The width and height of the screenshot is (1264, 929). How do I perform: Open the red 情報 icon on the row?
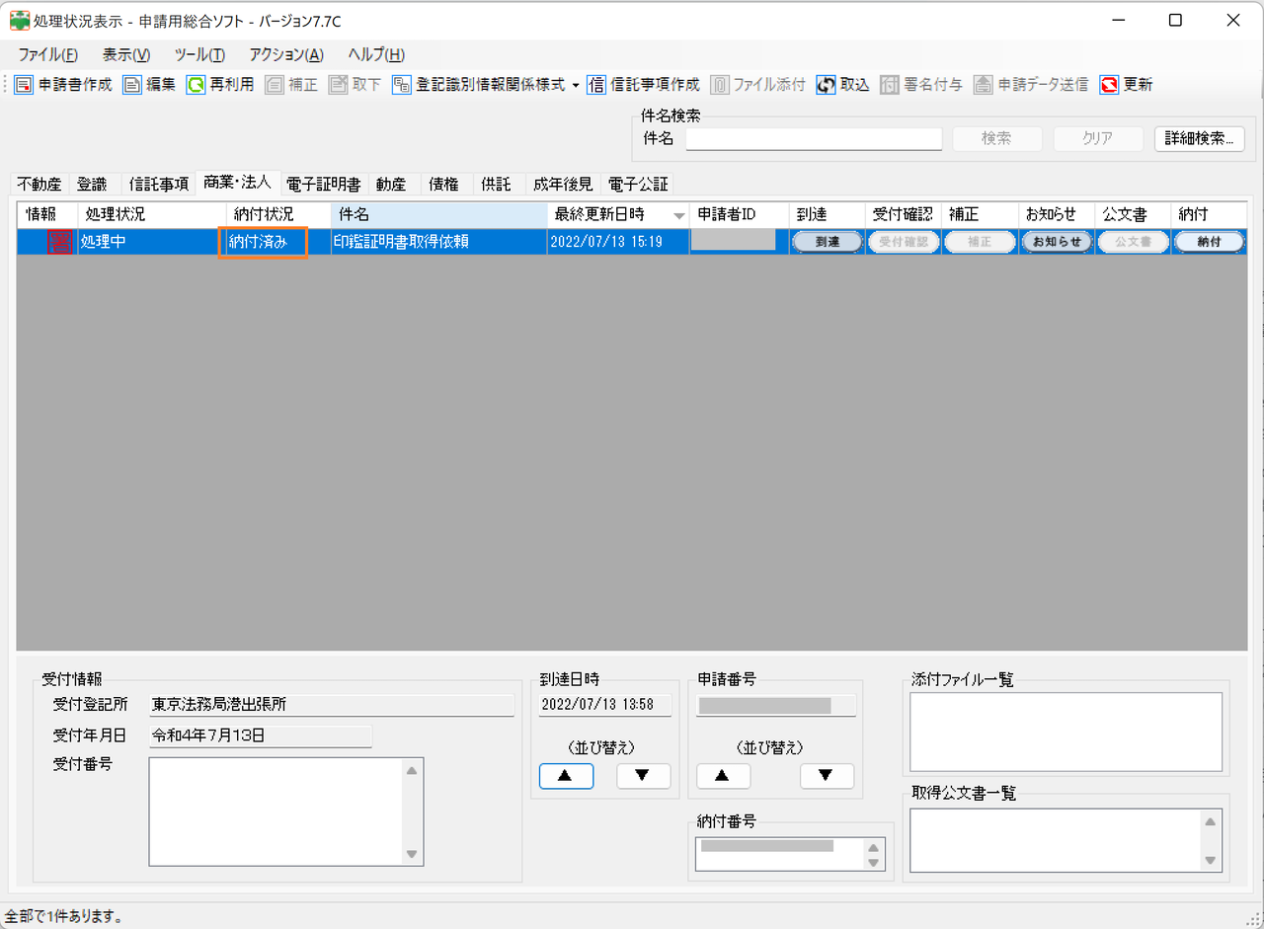[59, 241]
